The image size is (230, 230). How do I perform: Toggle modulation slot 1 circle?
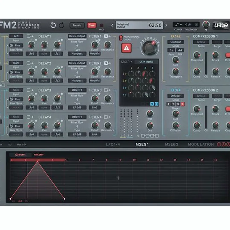(219, 144)
